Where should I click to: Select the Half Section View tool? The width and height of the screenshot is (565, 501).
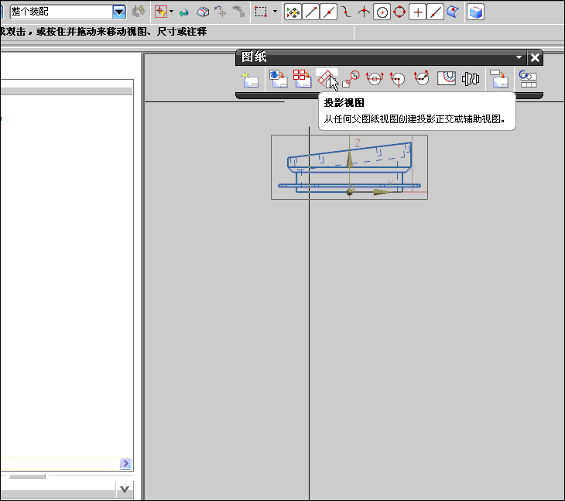[x=398, y=79]
